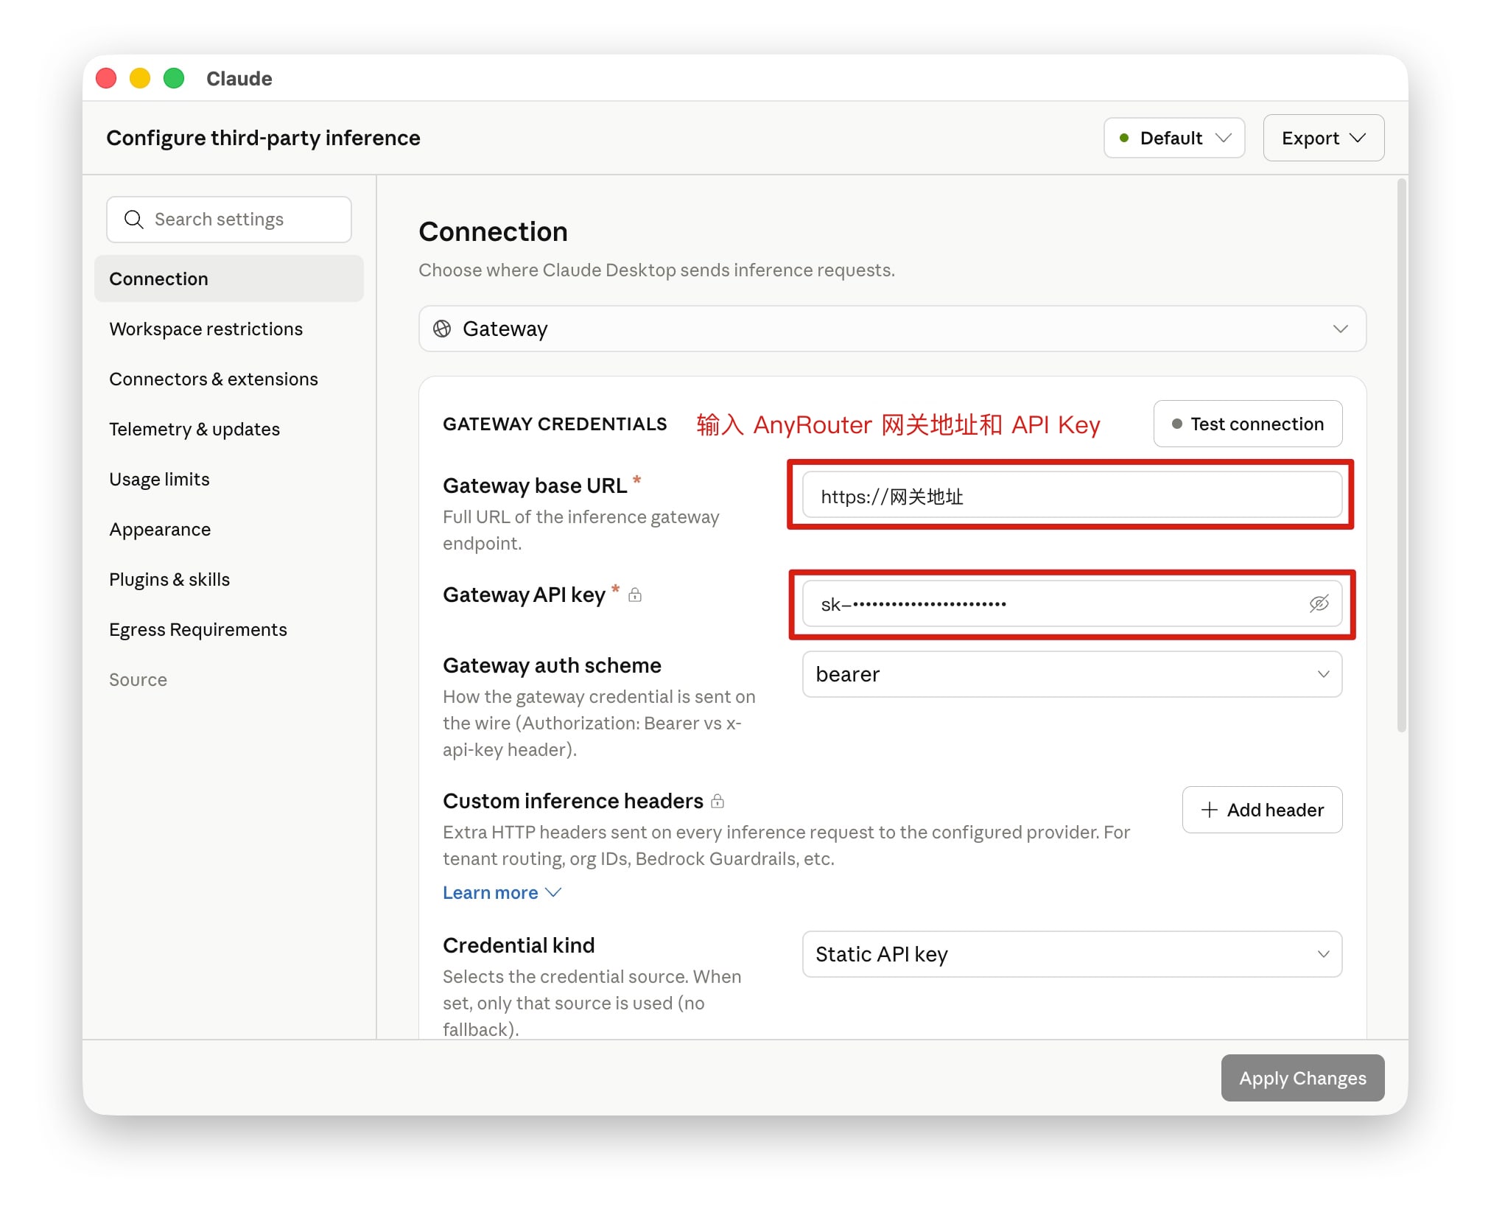The image size is (1491, 1226).
Task: Click the search magnifier icon
Action: click(133, 220)
